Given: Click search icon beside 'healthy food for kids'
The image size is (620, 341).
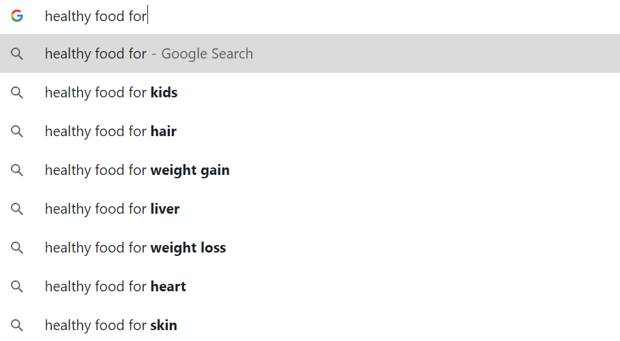Looking at the screenshot, I should (17, 93).
